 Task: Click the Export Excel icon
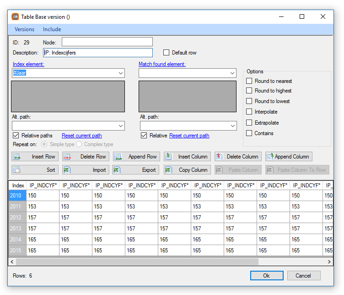pos(117,170)
